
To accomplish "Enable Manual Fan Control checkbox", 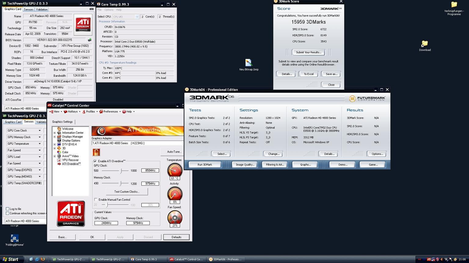I will pos(96,200).
